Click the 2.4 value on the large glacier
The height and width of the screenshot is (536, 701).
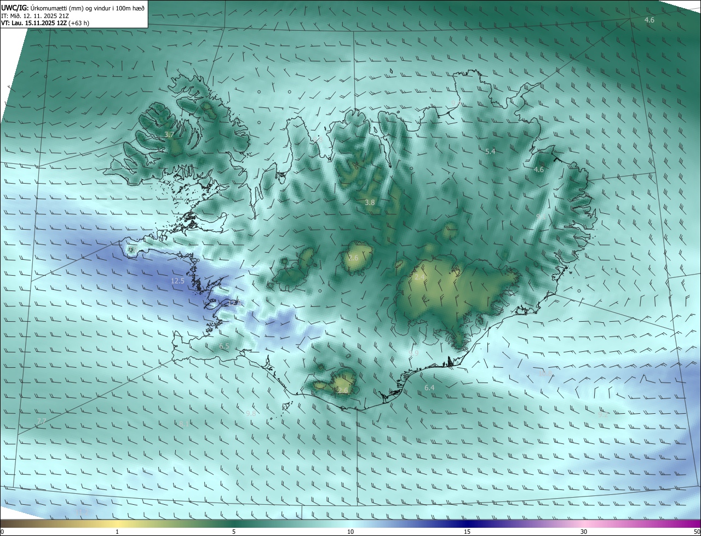420,277
